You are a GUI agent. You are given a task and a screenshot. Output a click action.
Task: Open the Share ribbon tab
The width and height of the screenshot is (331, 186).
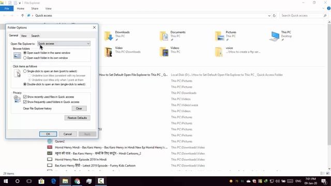[x=35, y=8]
